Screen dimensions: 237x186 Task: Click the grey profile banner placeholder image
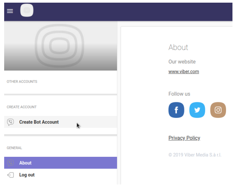tap(61, 46)
